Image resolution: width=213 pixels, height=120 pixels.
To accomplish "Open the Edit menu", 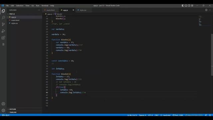I will [x=12, y=6].
